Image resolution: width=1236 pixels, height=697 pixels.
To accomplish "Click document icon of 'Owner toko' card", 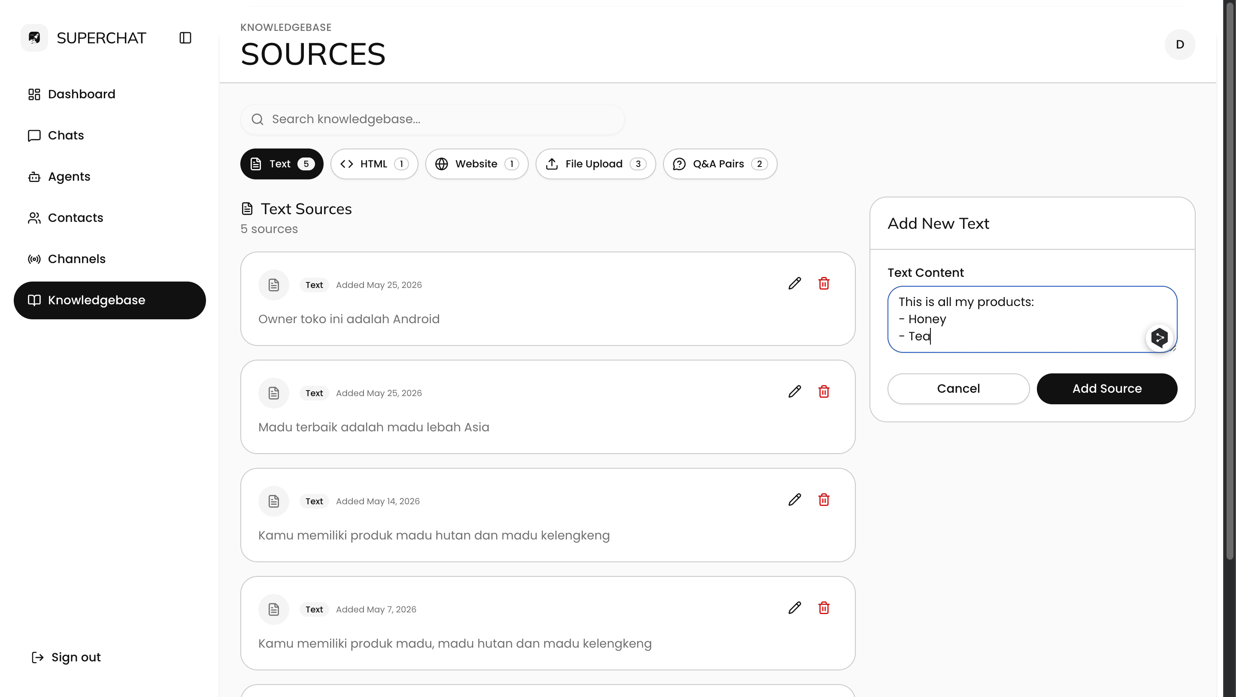I will click(273, 285).
